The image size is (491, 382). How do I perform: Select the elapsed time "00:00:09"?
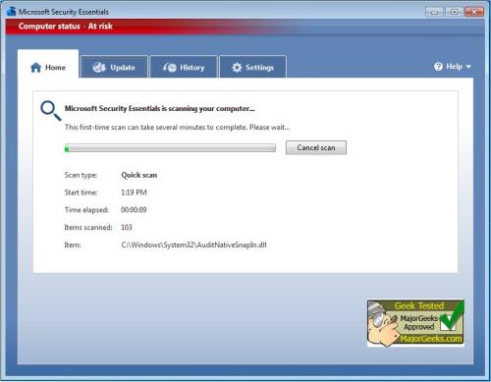(x=134, y=210)
